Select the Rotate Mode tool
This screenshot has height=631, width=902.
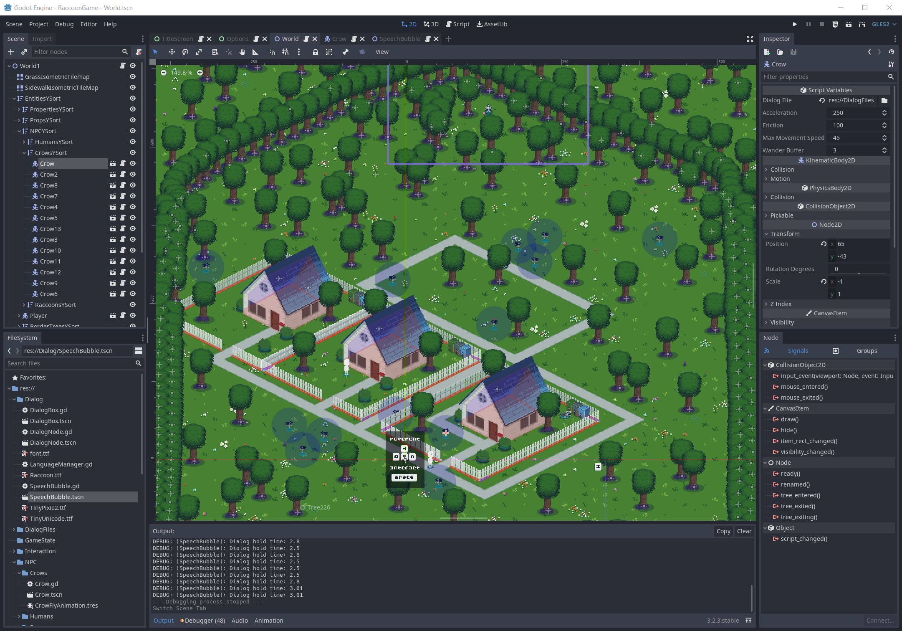[x=185, y=52]
